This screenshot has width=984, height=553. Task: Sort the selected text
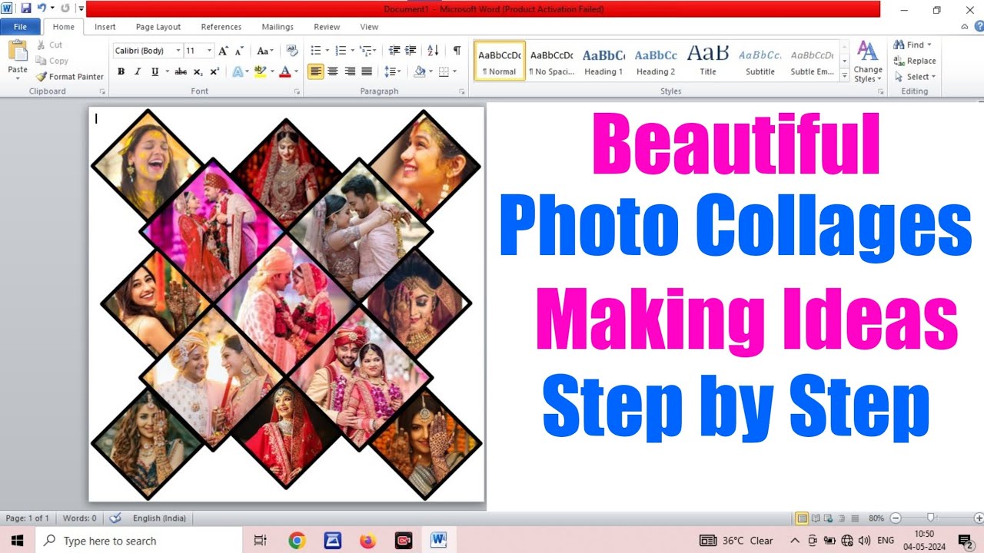point(433,51)
